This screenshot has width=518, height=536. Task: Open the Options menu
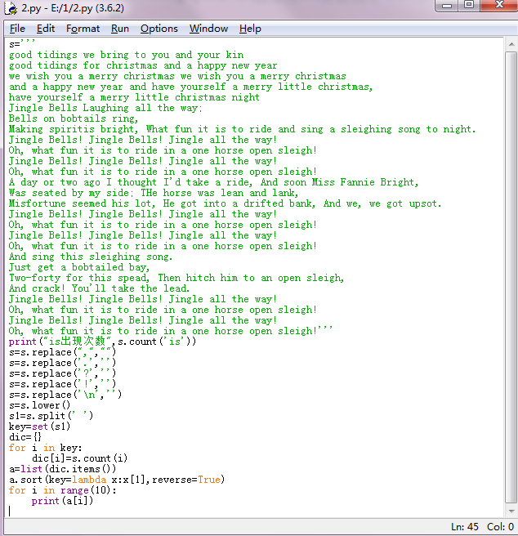click(x=159, y=29)
